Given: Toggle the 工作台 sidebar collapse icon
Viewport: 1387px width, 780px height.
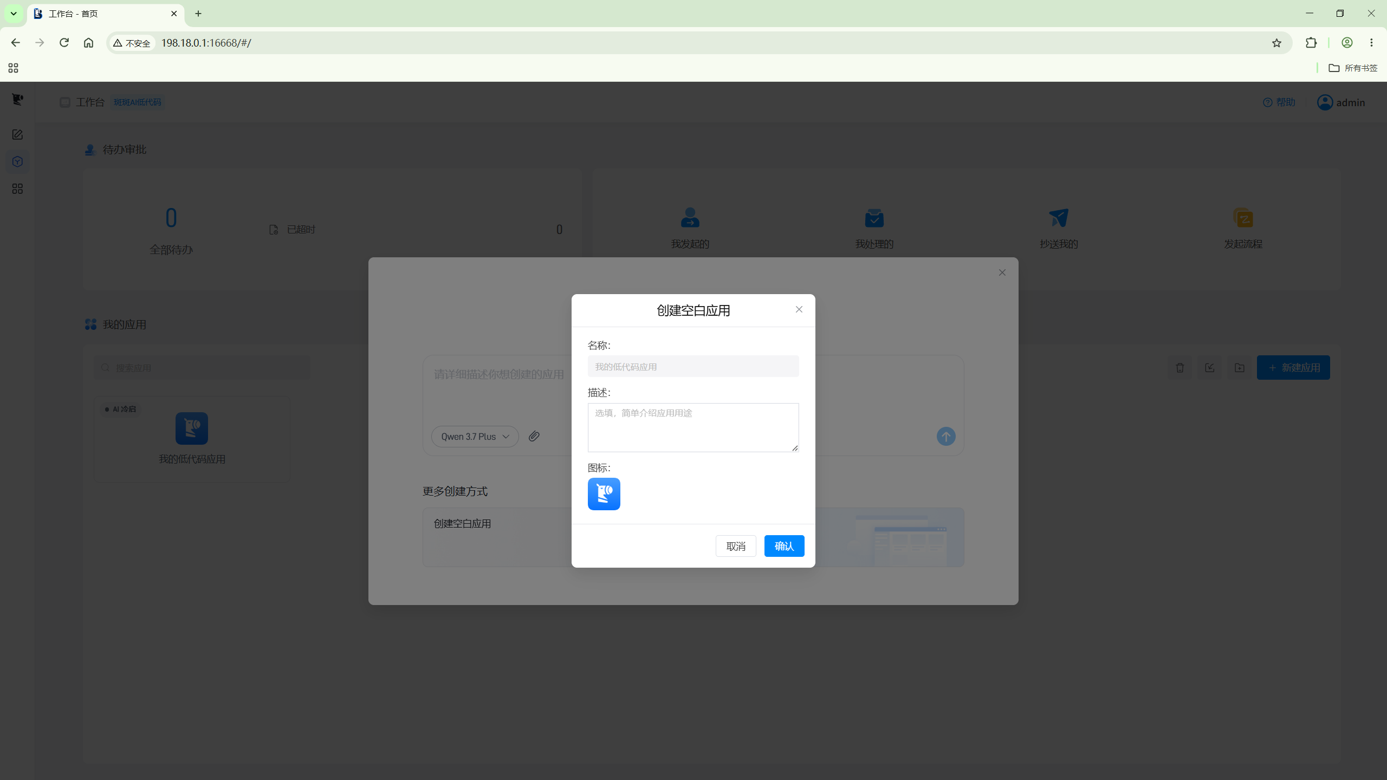Looking at the screenshot, I should (x=65, y=102).
